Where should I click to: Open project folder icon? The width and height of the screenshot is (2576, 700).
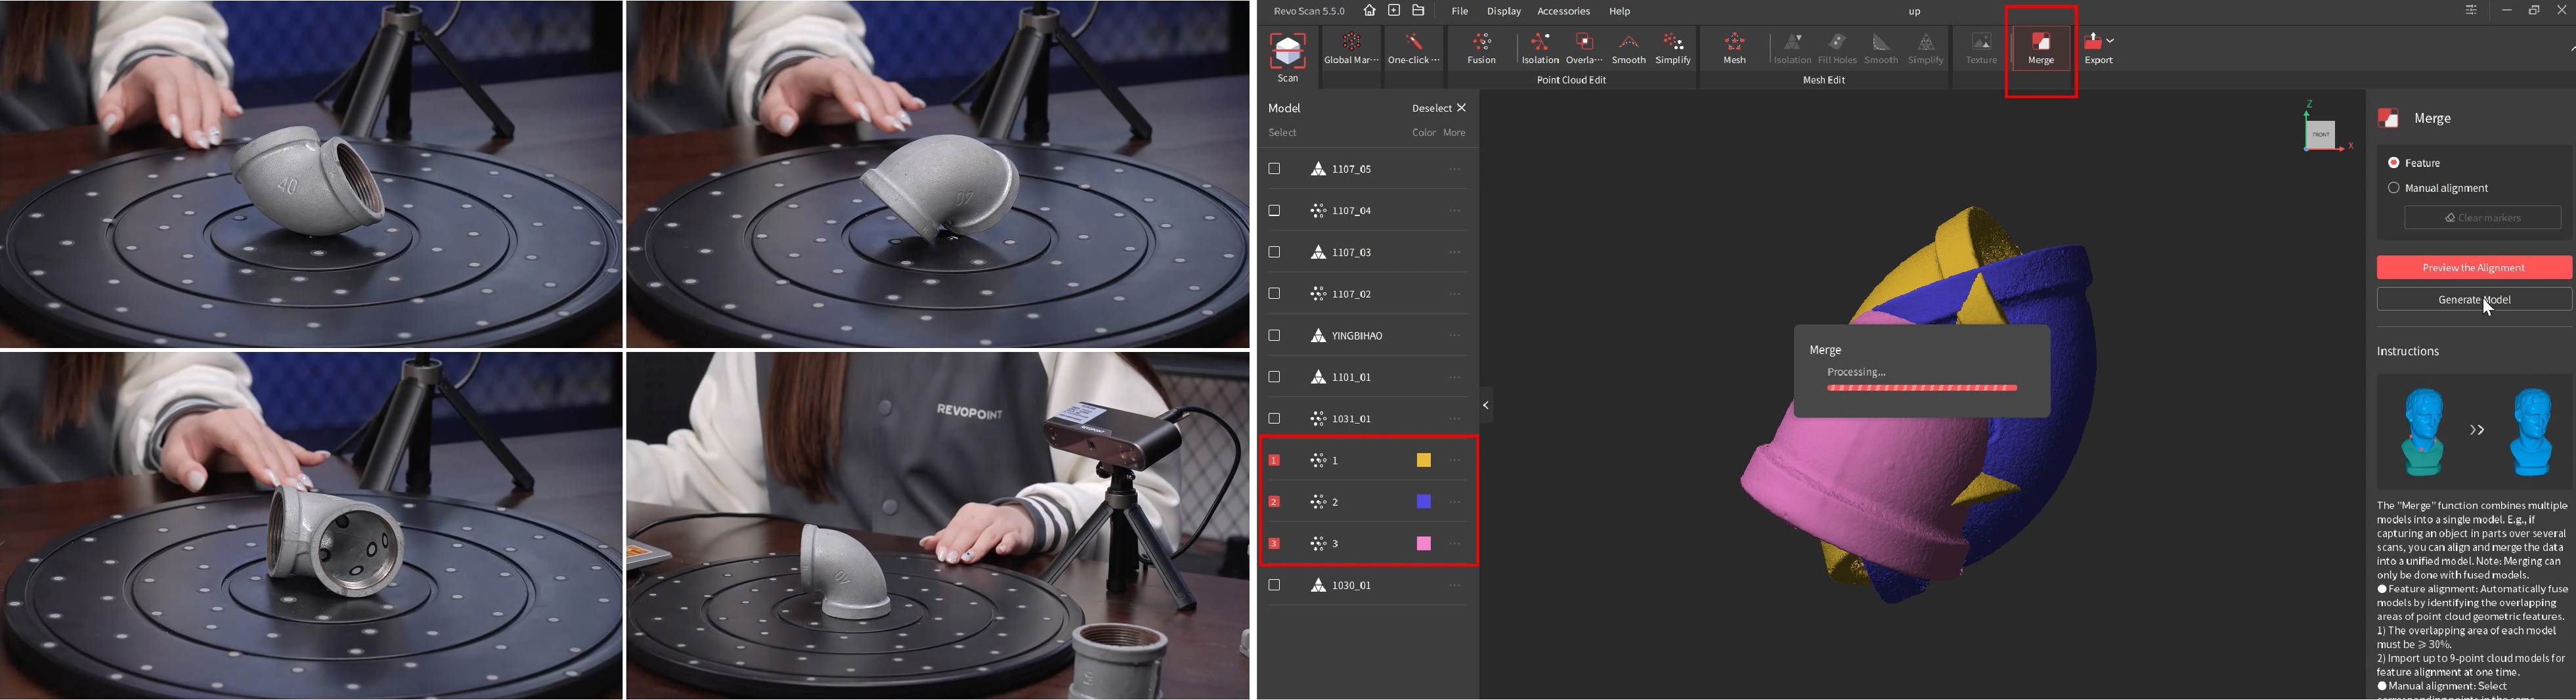pos(1418,11)
